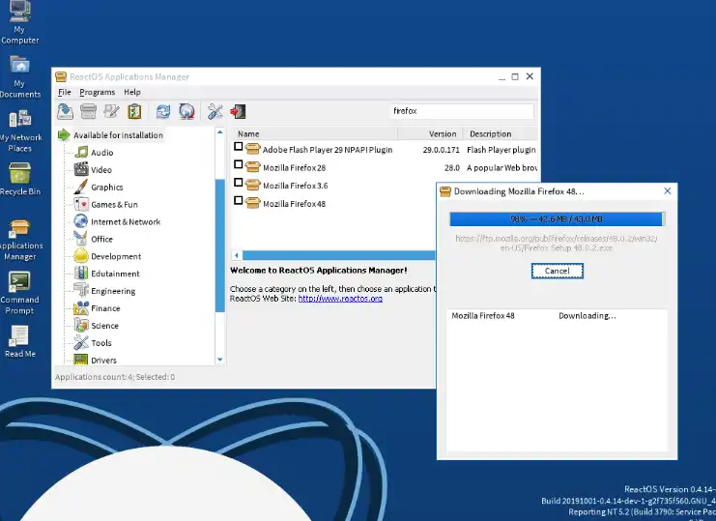Click the Exit toolbar icon
716x521 pixels.
tap(239, 112)
